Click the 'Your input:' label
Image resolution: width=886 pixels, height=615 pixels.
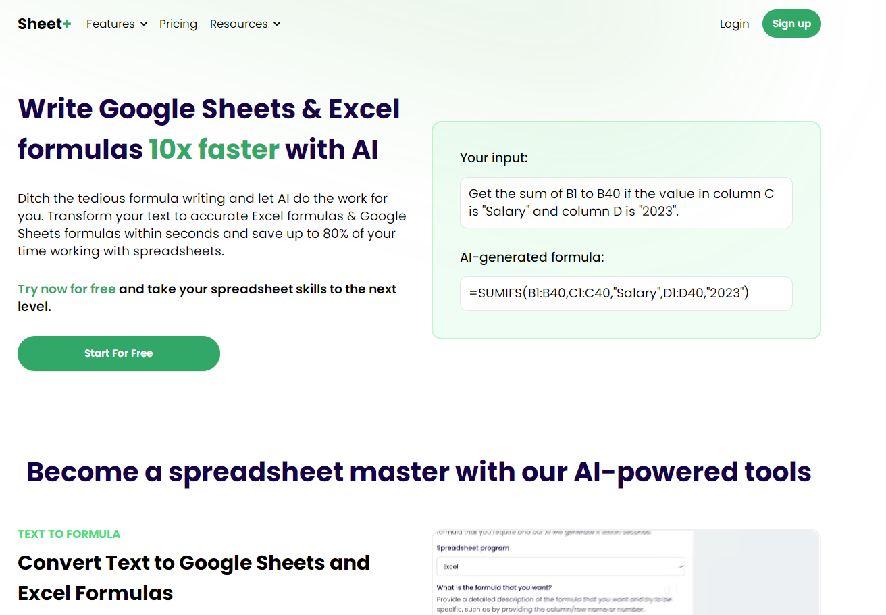click(494, 158)
